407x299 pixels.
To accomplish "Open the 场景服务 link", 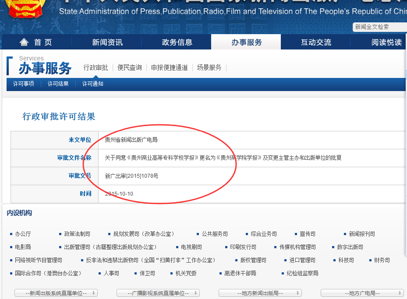I will (209, 68).
